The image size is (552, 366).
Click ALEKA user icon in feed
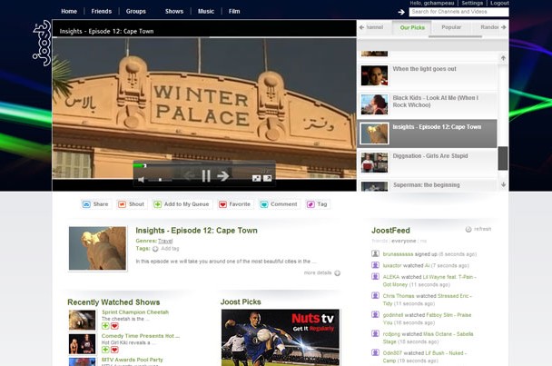pyautogui.click(x=375, y=276)
